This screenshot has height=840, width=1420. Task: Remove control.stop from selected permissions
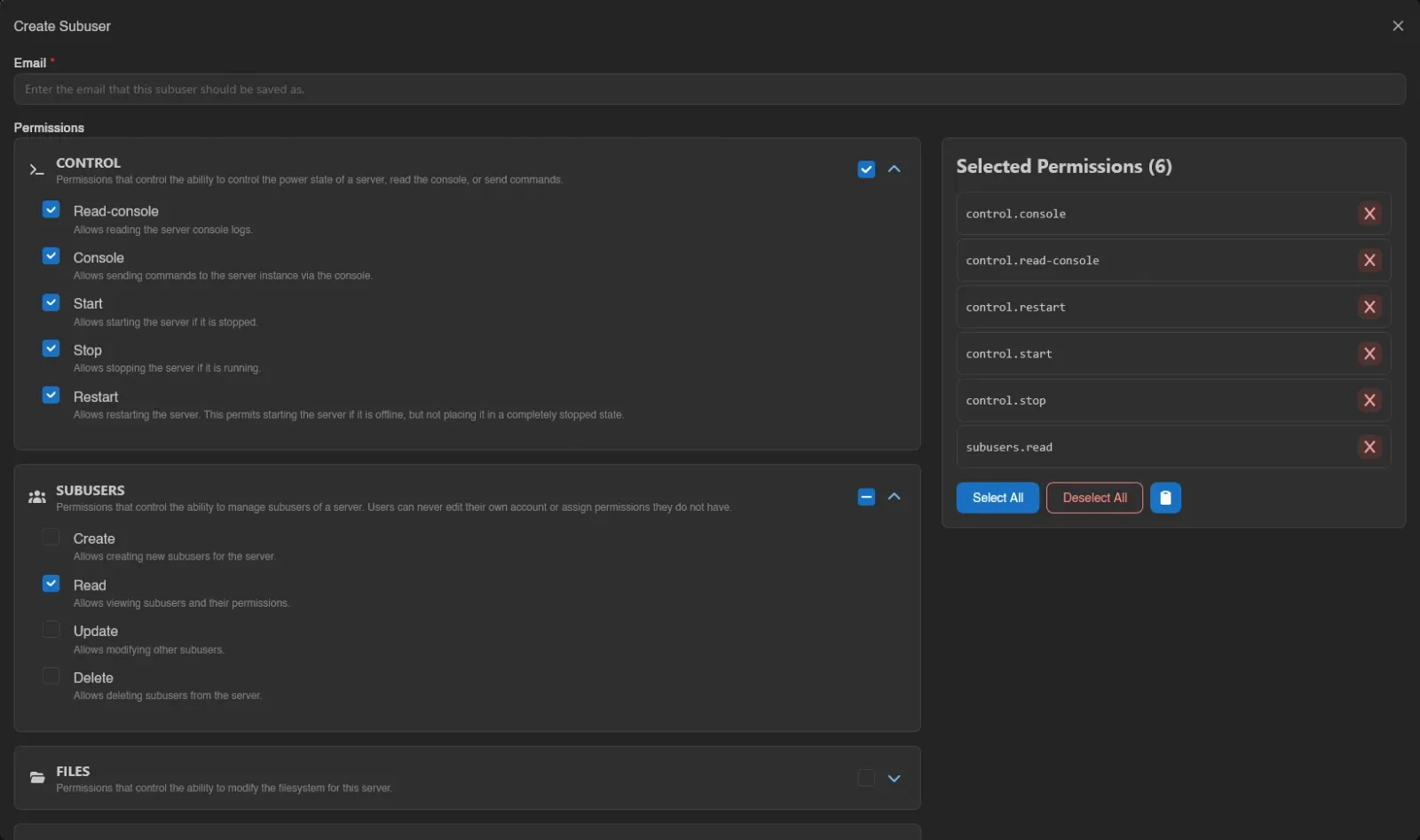pos(1369,400)
